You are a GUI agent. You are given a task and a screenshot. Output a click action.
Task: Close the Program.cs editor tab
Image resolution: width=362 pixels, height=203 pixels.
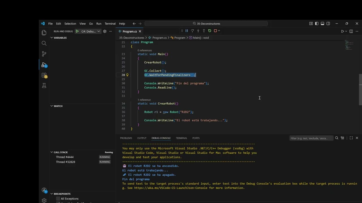pos(140,31)
